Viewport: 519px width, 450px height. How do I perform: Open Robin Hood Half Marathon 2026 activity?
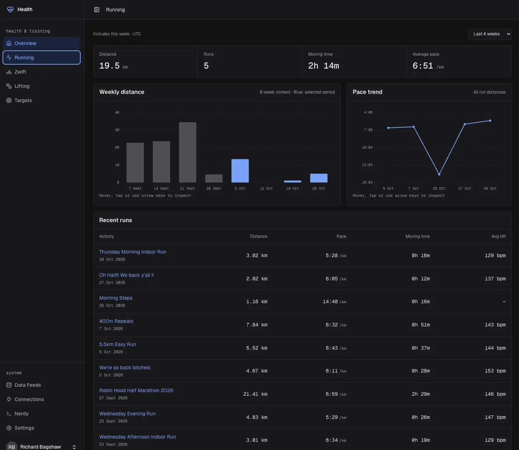click(x=136, y=390)
